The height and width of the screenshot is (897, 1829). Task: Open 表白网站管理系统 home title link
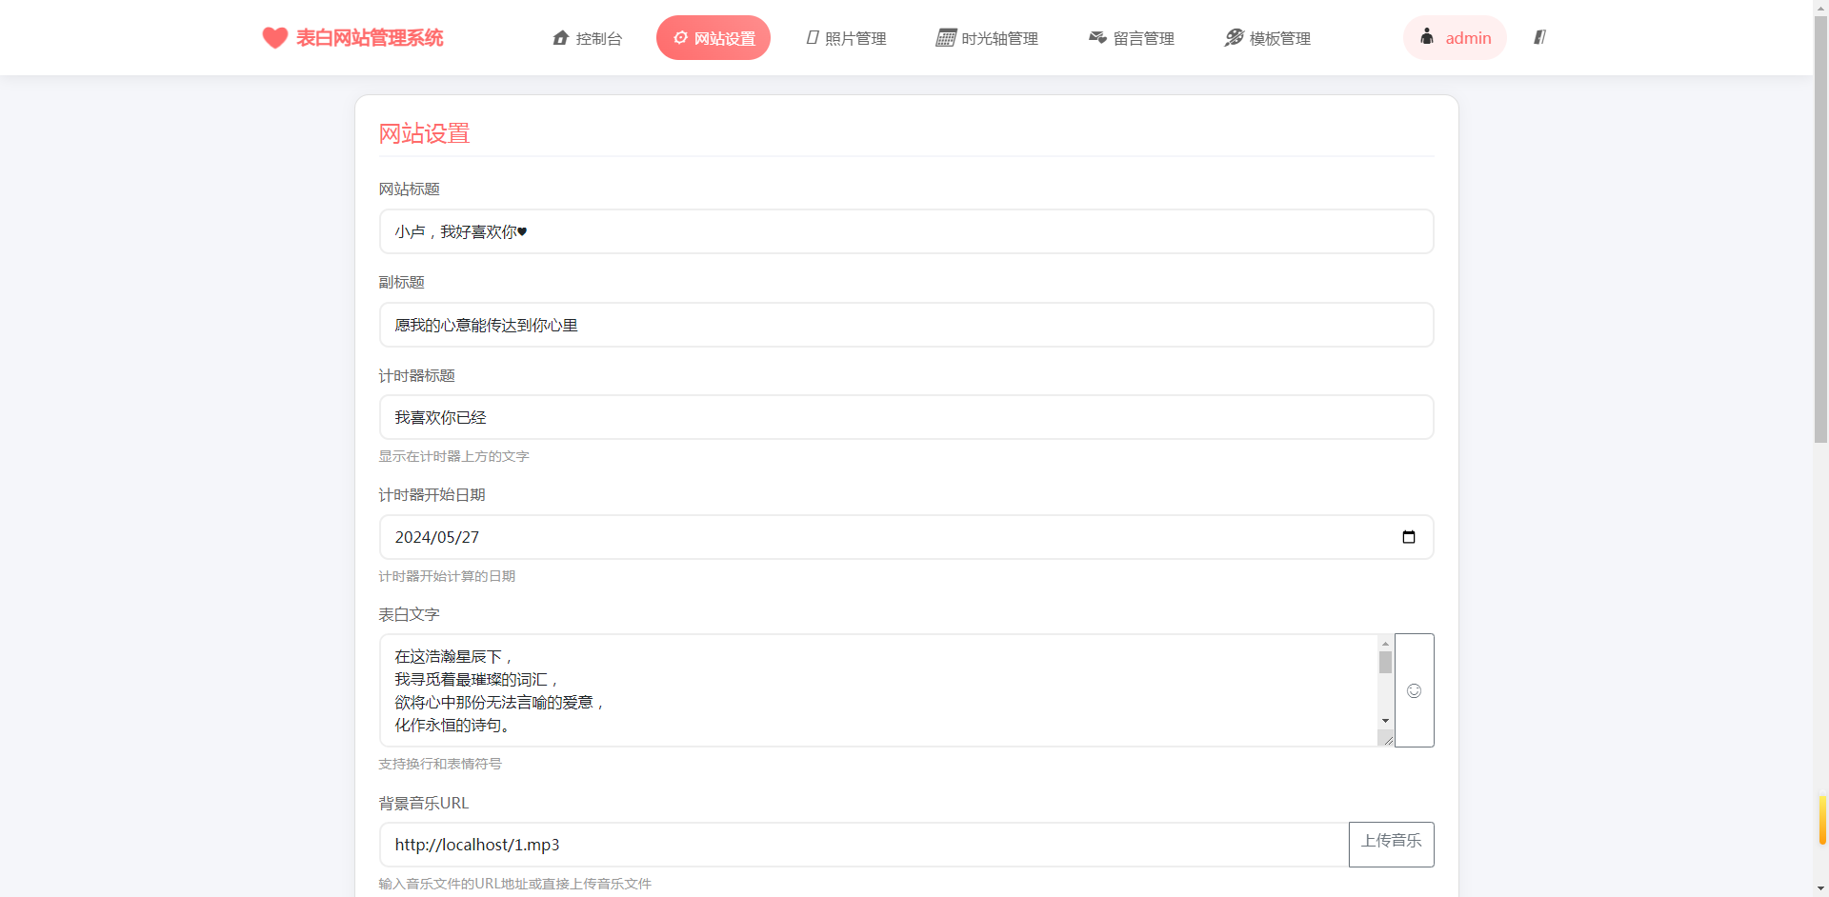coord(370,38)
